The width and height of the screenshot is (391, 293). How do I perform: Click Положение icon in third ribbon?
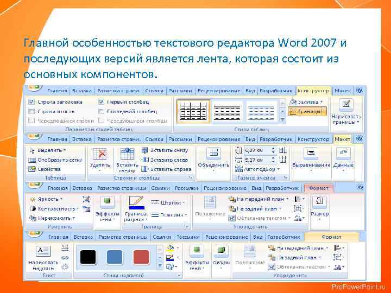210,202
